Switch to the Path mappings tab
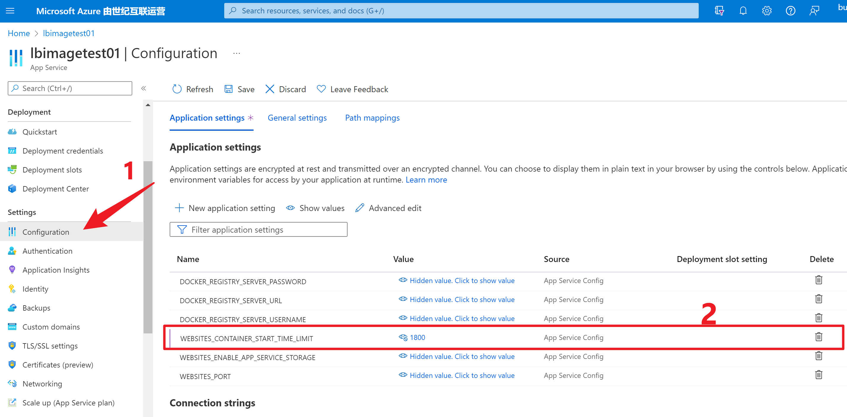 tap(372, 118)
